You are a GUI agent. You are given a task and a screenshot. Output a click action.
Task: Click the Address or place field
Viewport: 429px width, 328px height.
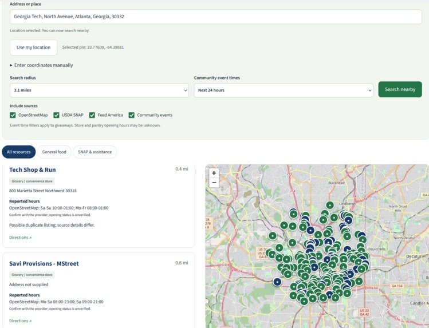point(216,17)
